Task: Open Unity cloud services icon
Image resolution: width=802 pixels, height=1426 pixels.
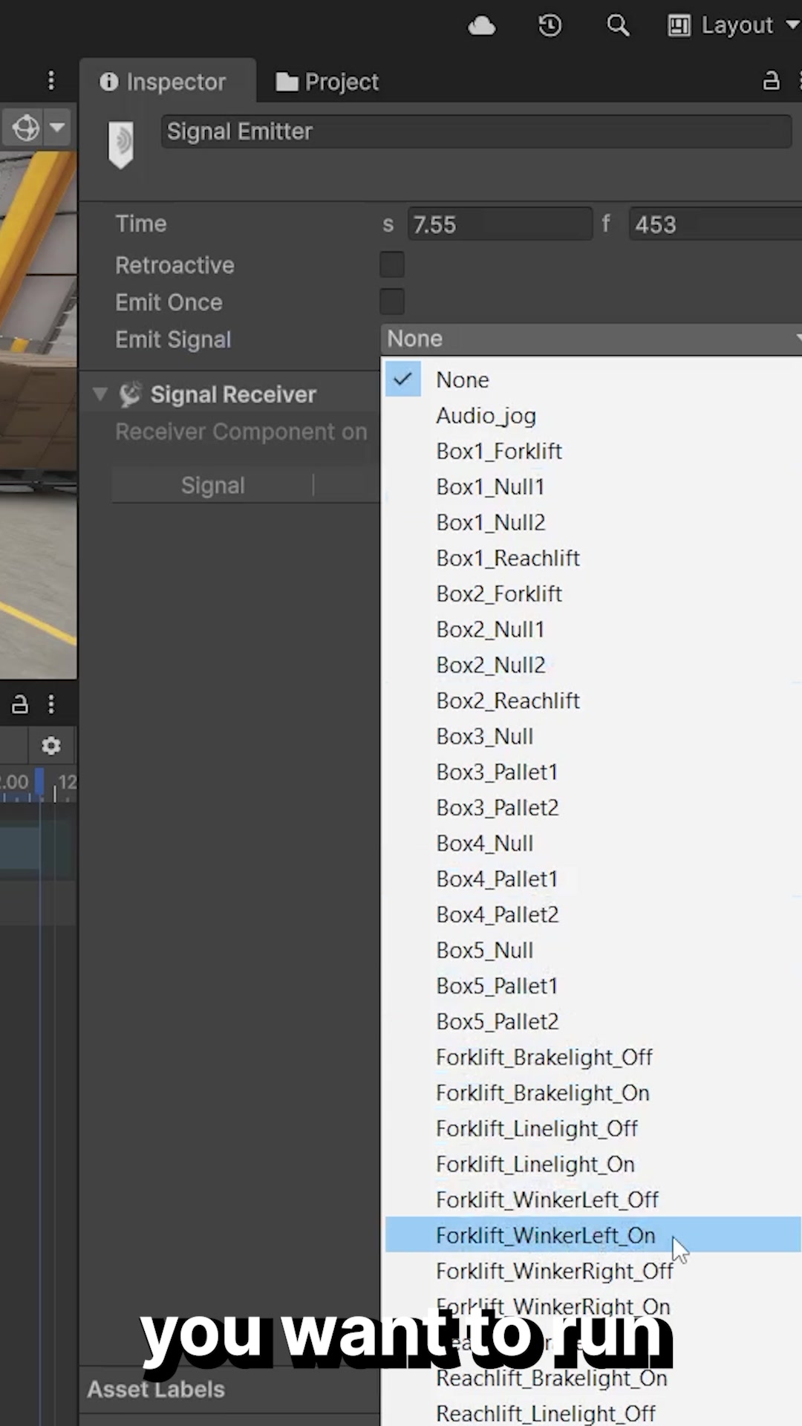Action: click(x=481, y=26)
